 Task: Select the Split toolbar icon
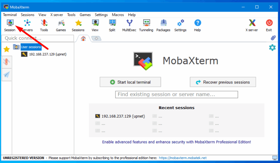tap(112, 25)
